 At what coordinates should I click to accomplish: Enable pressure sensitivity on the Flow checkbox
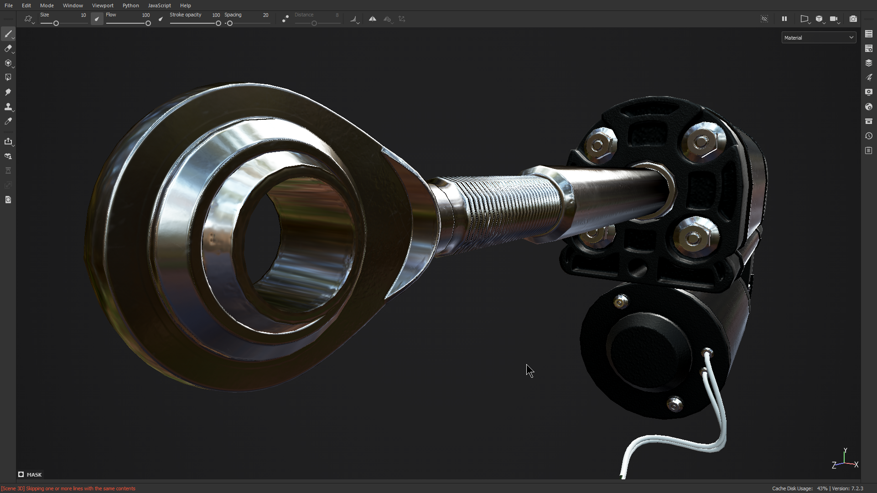click(97, 19)
